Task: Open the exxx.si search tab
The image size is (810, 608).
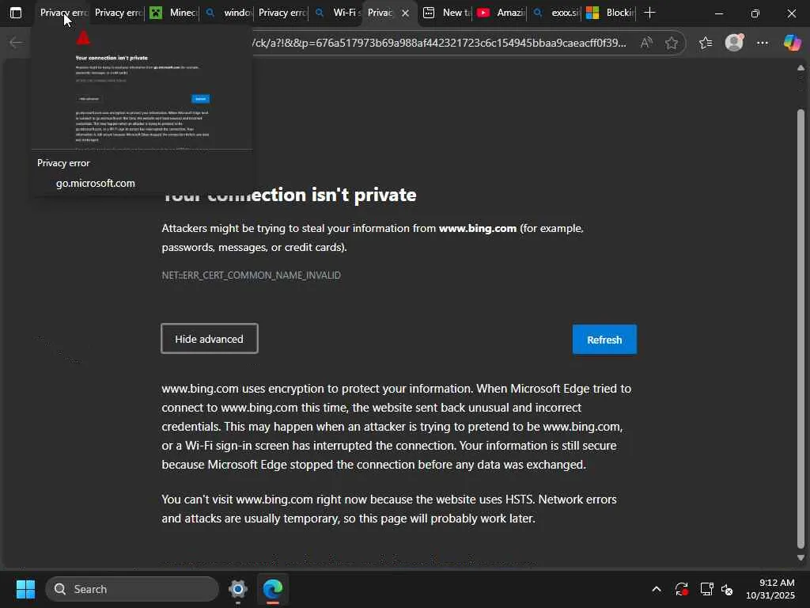Action: tap(556, 13)
